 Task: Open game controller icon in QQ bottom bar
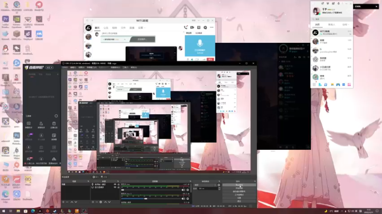point(338,85)
